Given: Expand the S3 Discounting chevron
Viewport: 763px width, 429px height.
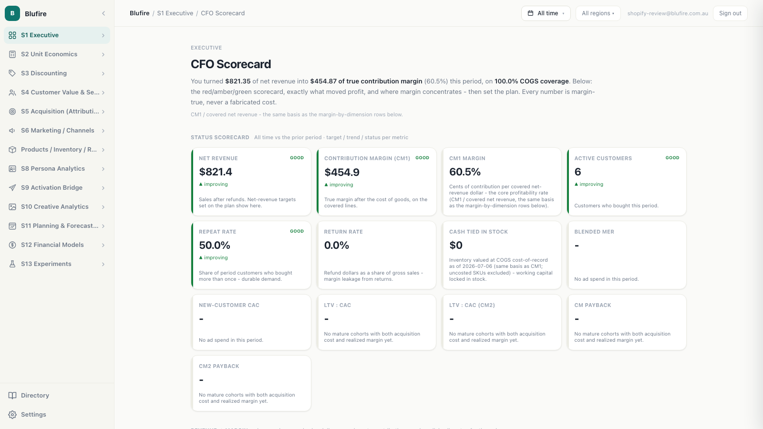Looking at the screenshot, I should [103, 73].
